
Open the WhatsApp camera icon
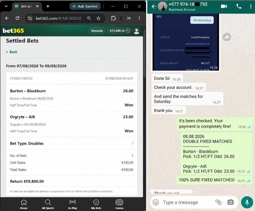(x=231, y=202)
